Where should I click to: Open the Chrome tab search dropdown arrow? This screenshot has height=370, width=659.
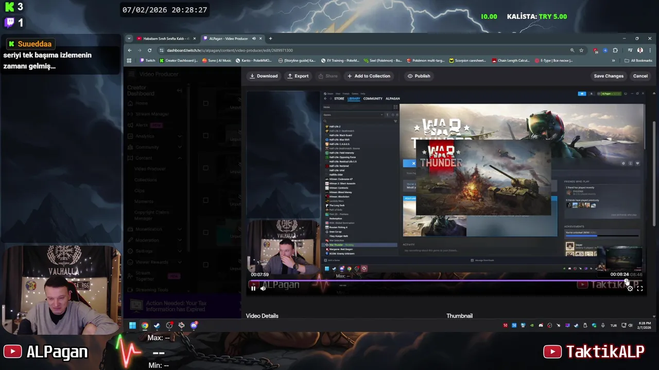(130, 39)
